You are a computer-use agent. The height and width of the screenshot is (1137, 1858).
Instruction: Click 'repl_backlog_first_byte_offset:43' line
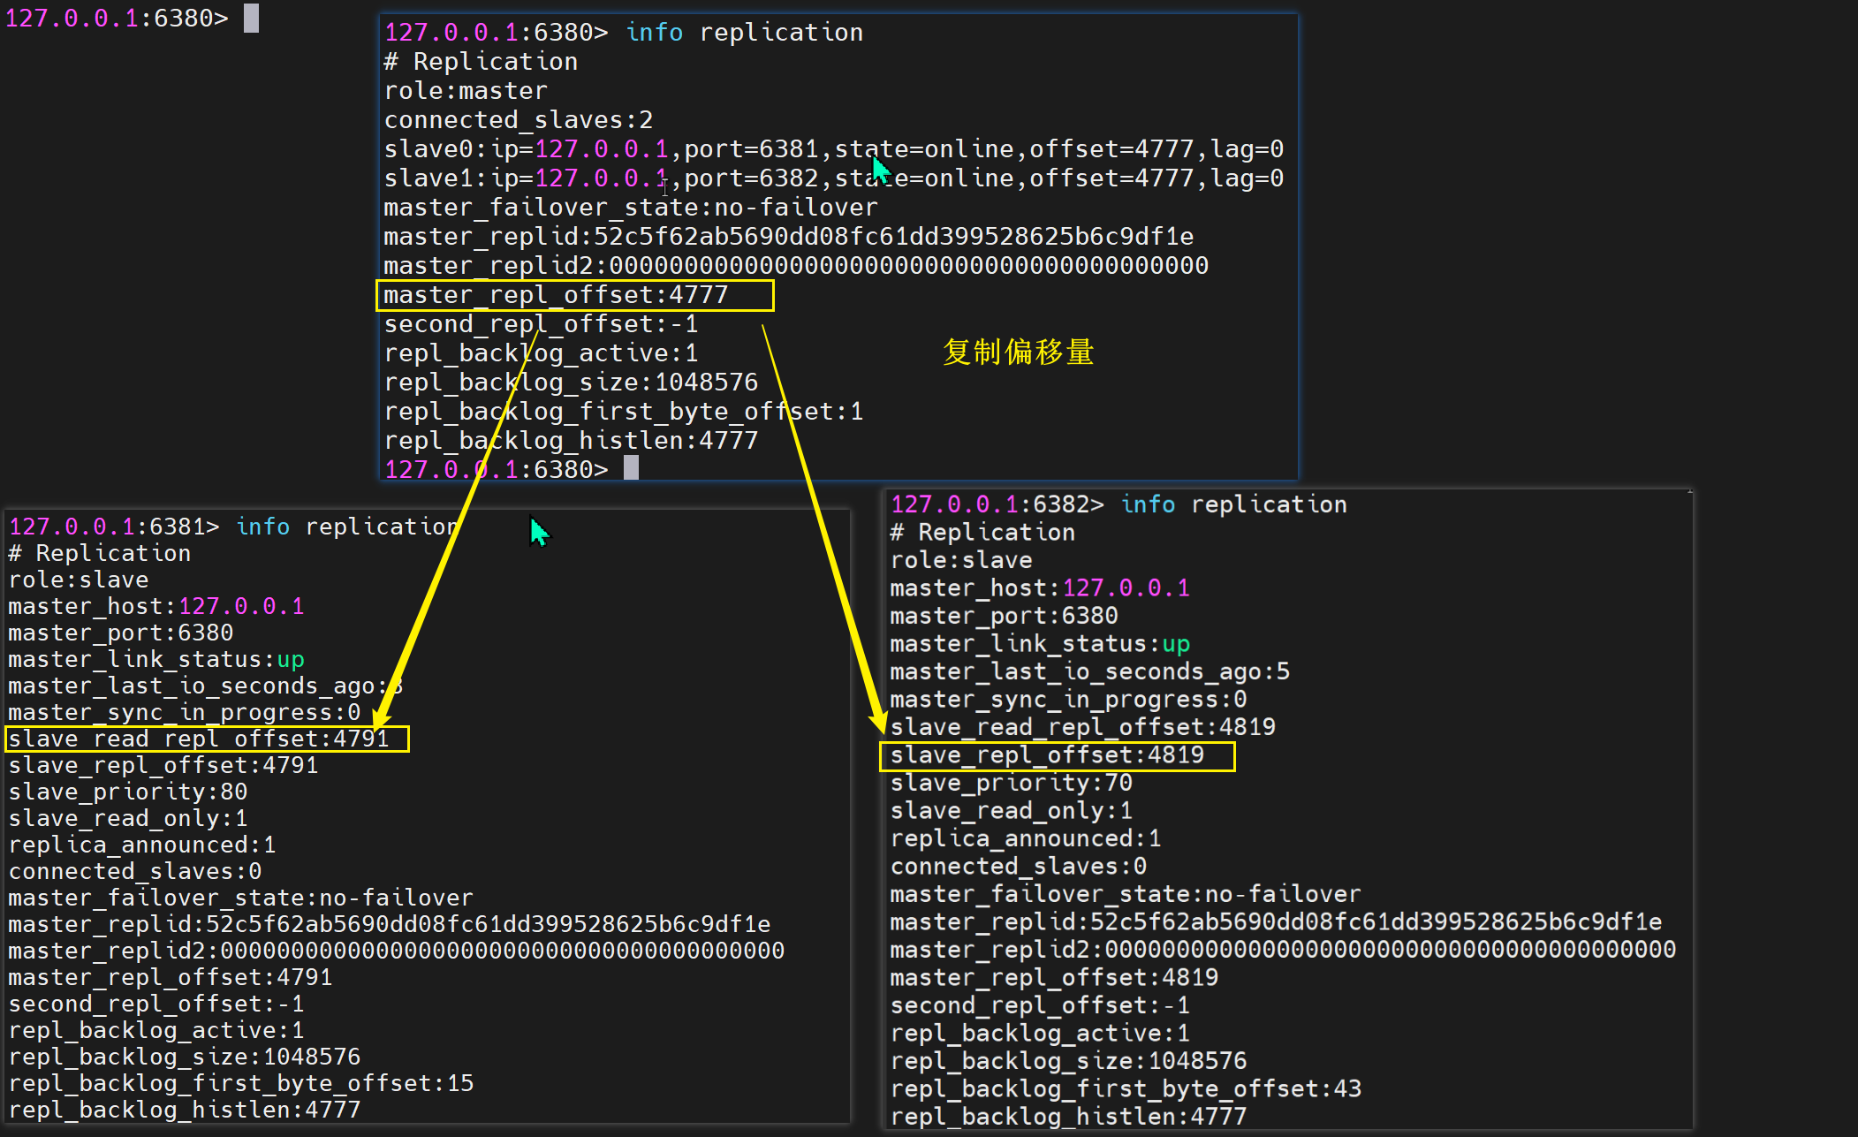(x=1126, y=1089)
